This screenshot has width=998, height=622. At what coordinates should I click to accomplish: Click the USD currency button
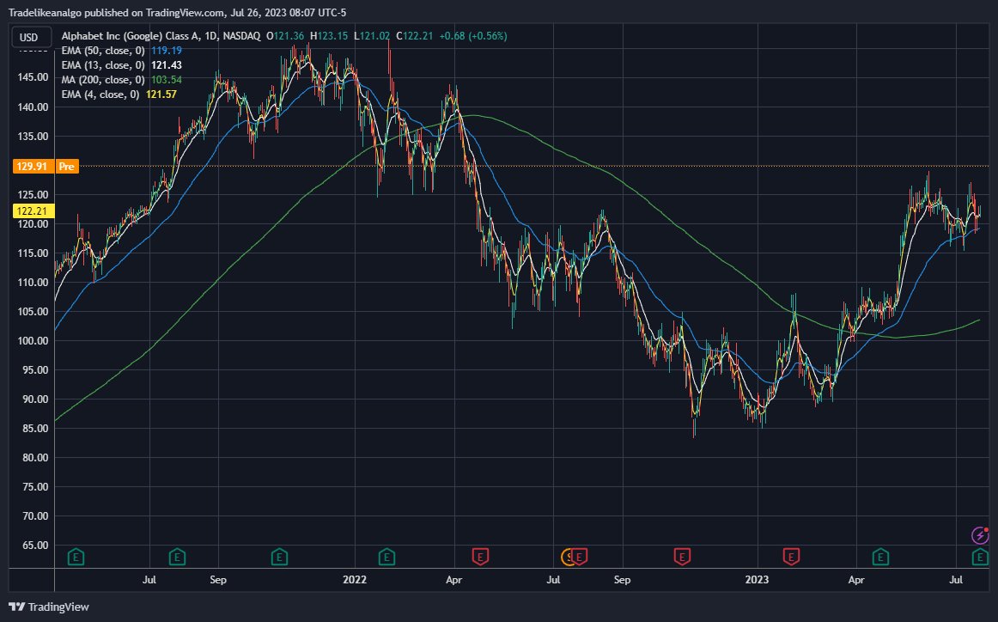pos(31,37)
